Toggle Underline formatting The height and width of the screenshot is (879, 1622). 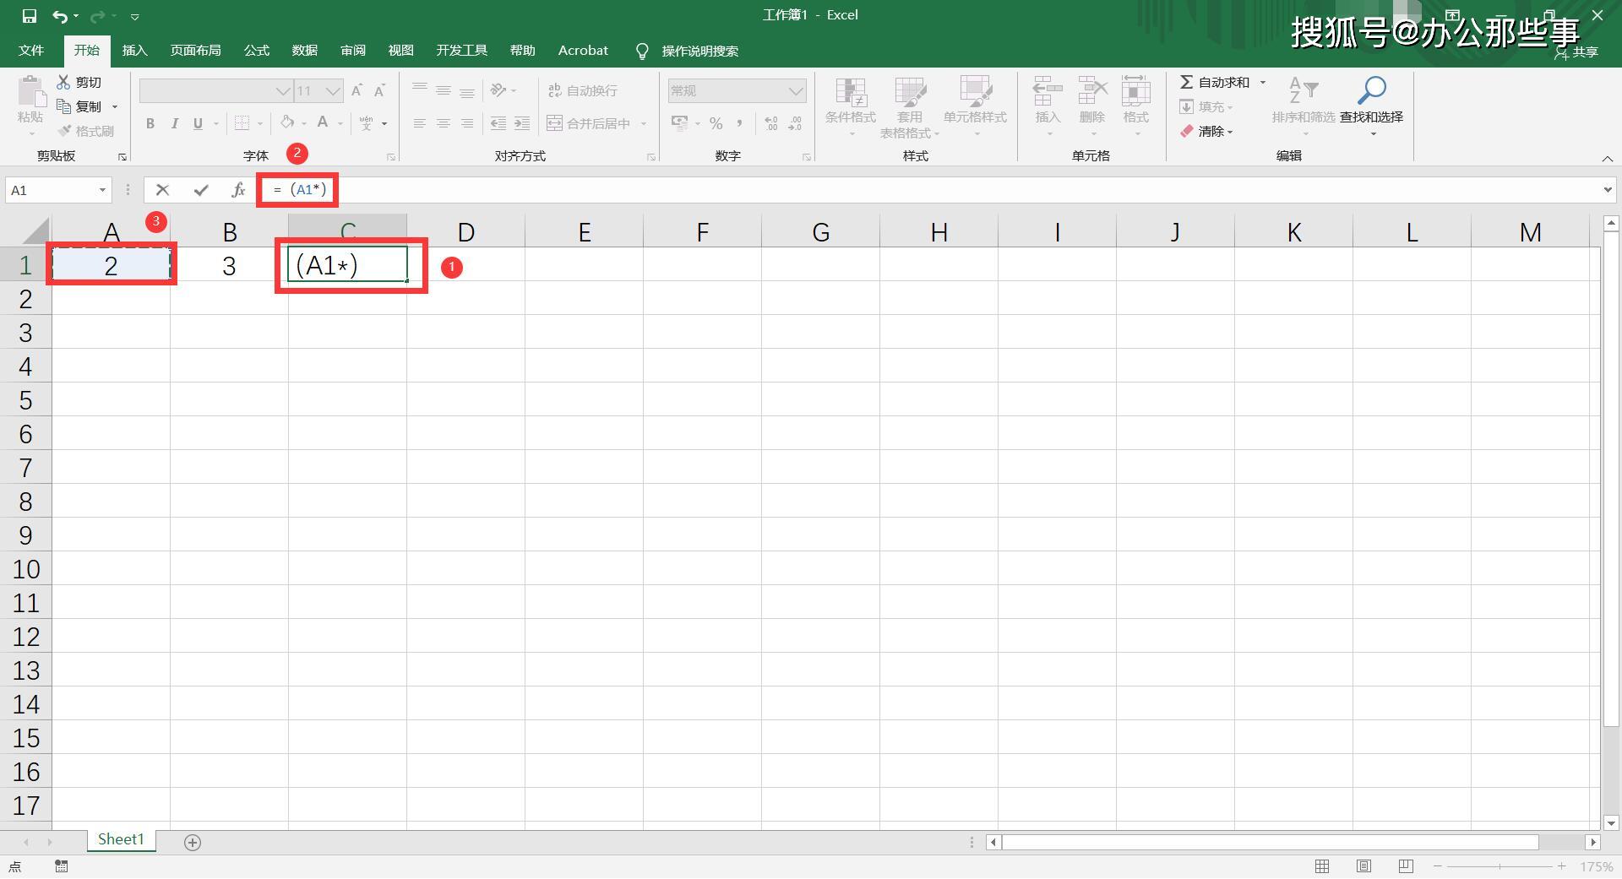pyautogui.click(x=198, y=123)
